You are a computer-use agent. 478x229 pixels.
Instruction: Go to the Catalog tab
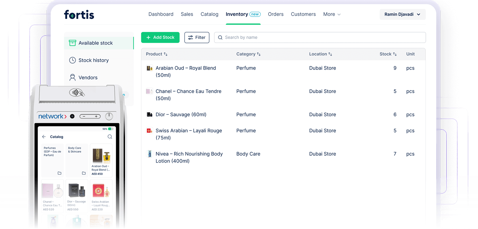tap(209, 14)
